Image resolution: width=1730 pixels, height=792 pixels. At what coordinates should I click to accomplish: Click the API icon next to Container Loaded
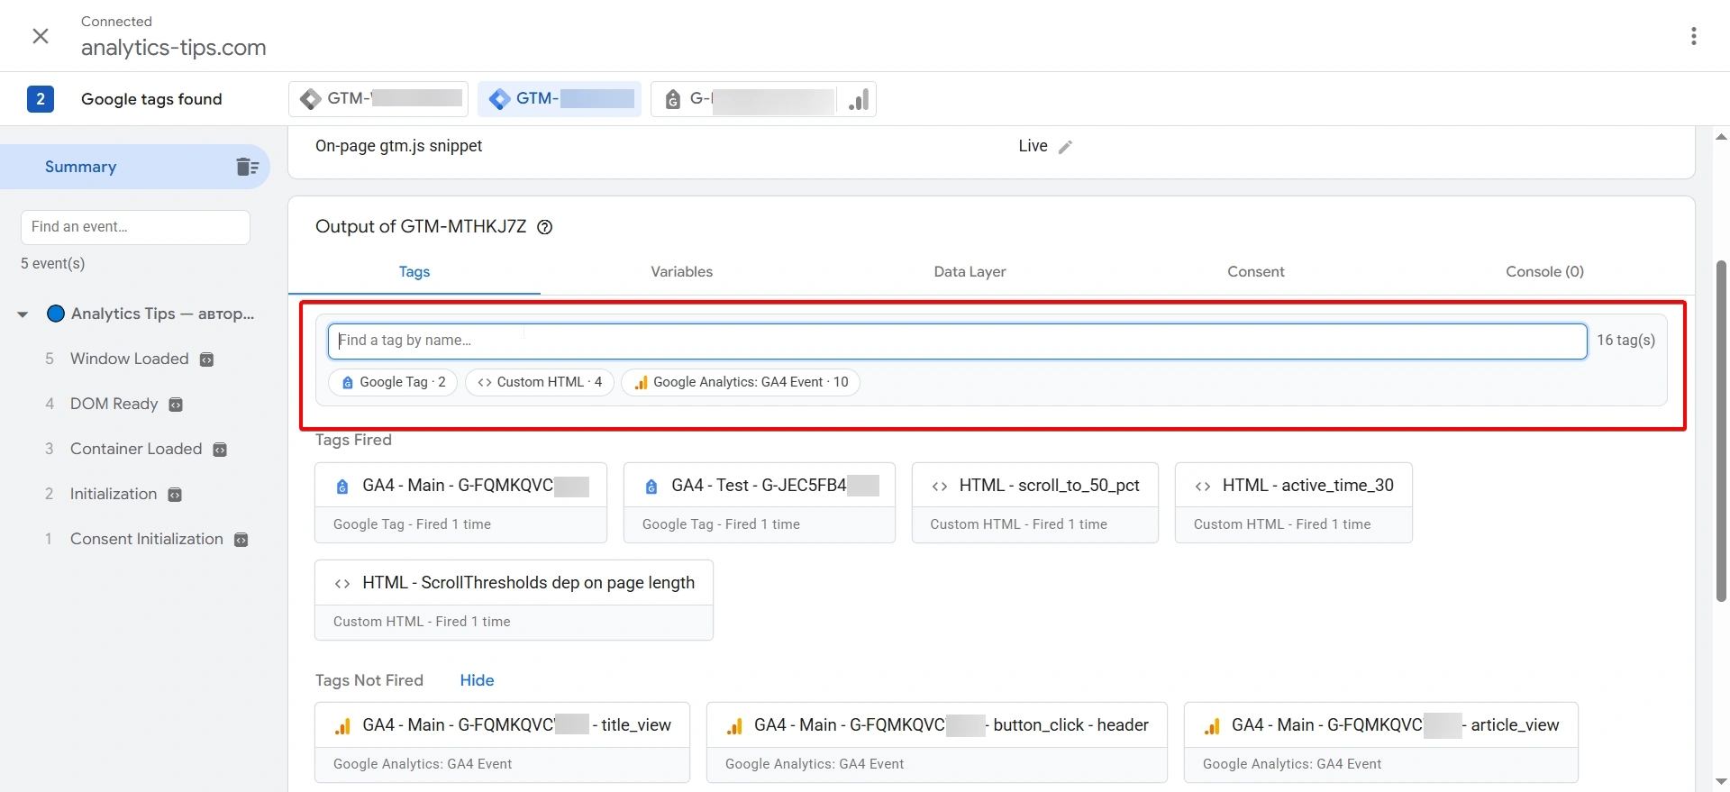pyautogui.click(x=220, y=450)
